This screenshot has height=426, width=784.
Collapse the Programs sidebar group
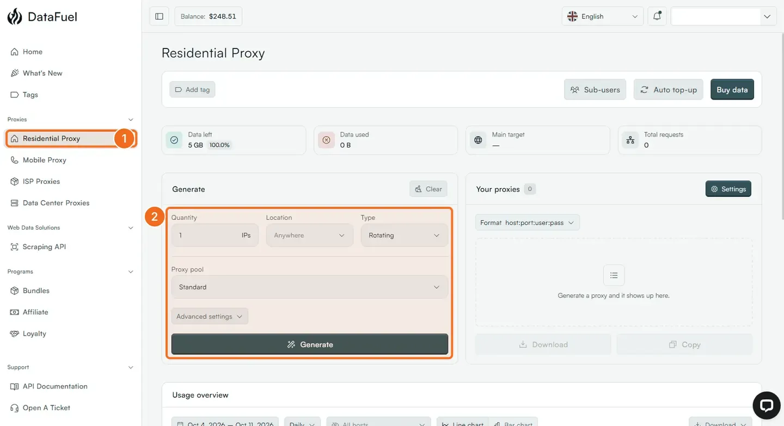[131, 271]
